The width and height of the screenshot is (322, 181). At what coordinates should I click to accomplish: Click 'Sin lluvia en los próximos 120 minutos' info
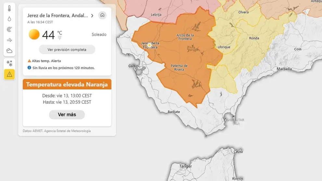(63, 68)
